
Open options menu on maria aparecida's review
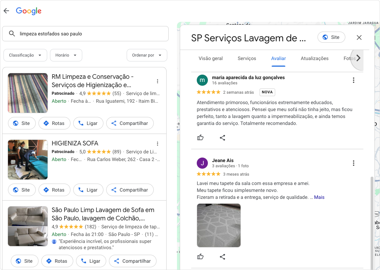353,80
